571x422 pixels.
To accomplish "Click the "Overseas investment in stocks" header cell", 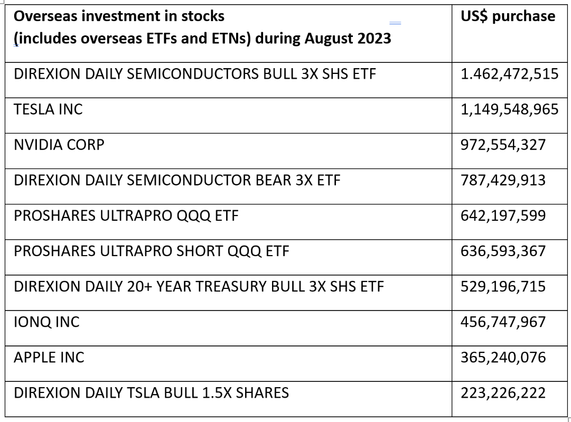I will click(118, 16).
